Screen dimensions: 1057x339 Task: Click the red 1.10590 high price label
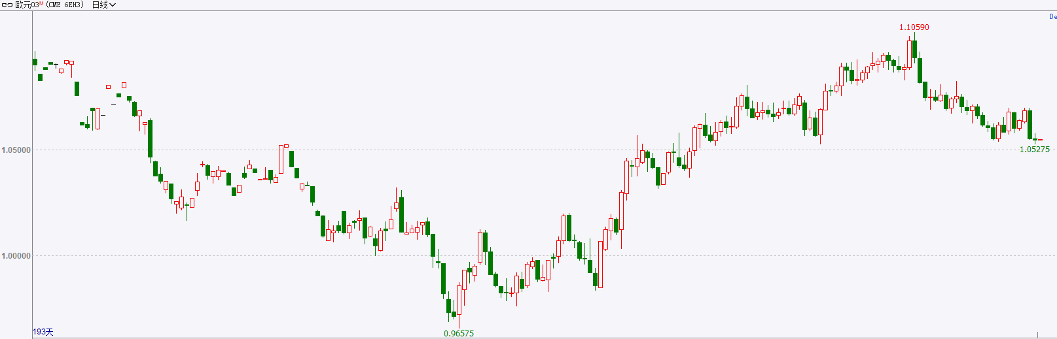click(x=914, y=27)
